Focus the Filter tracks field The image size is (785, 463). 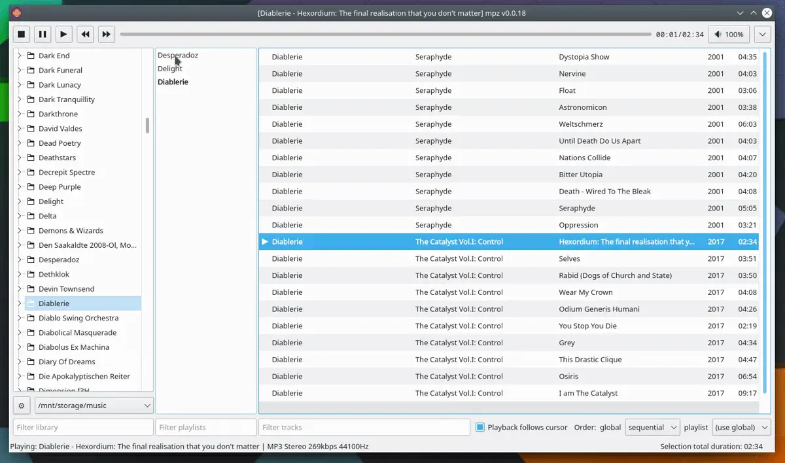pos(364,427)
